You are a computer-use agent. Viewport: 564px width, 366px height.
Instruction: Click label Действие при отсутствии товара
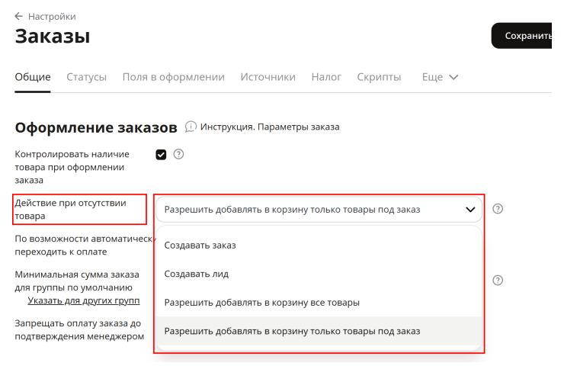(70, 209)
